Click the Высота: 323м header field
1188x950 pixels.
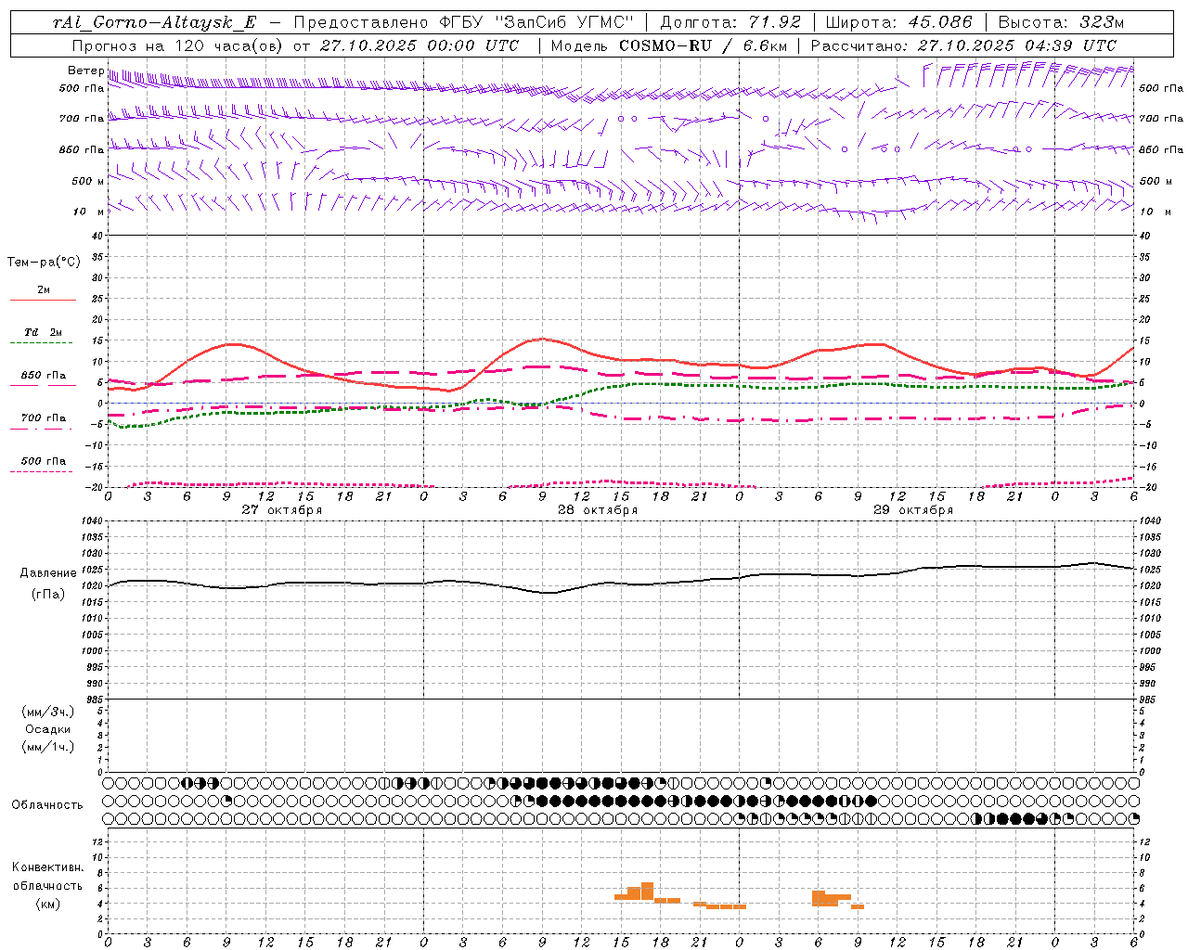click(1062, 23)
